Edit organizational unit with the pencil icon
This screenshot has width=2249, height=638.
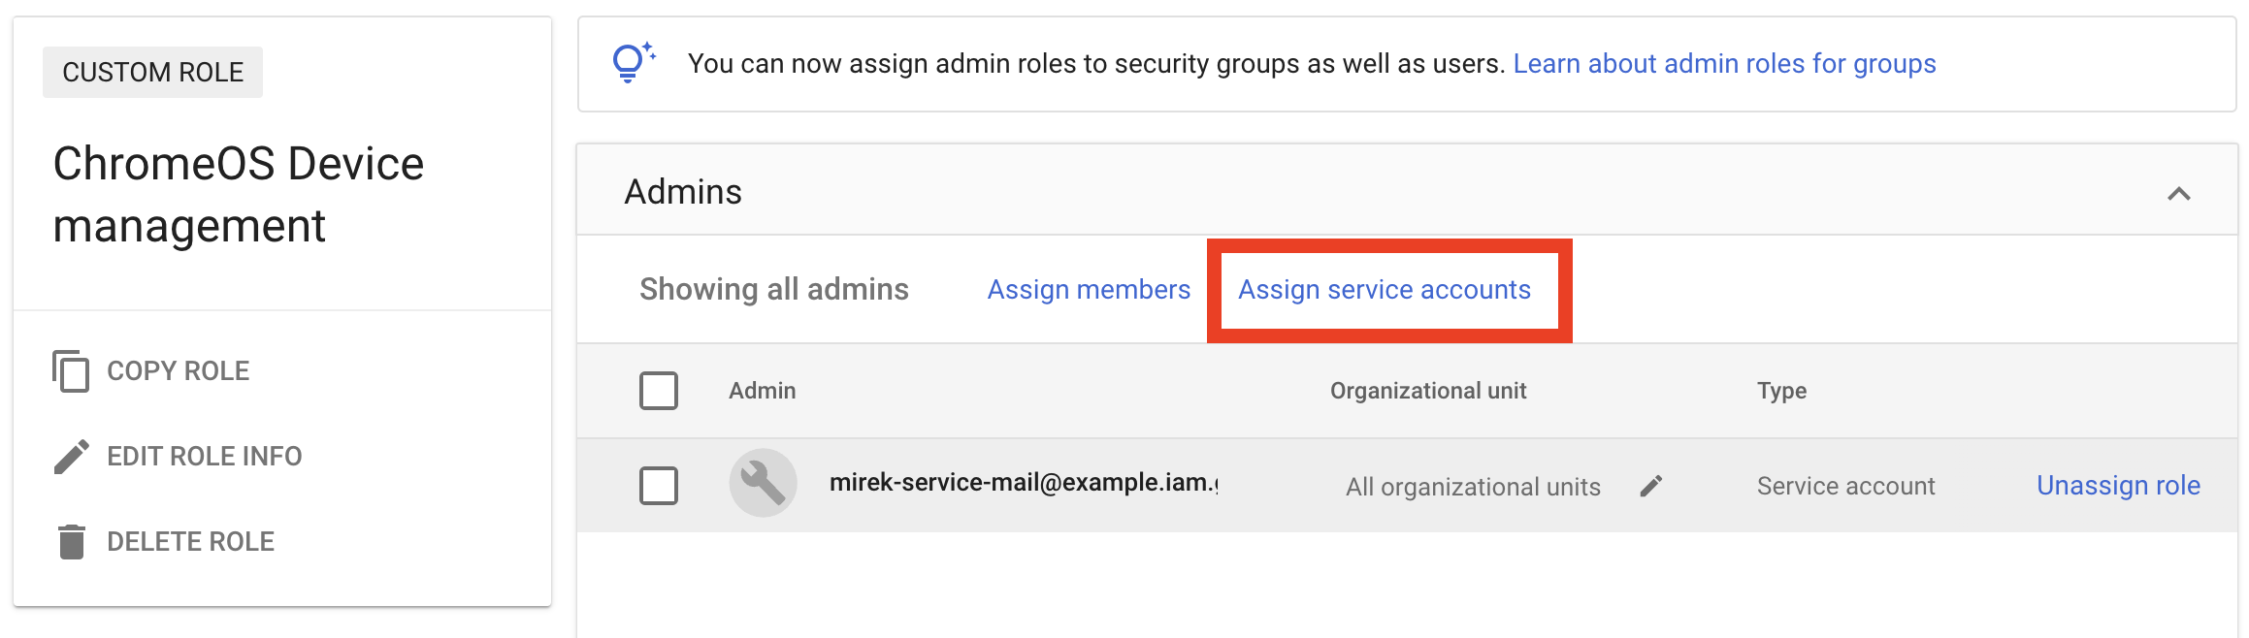pyautogui.click(x=1651, y=486)
